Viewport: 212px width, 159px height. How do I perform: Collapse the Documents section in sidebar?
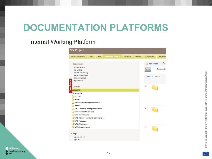77,64
